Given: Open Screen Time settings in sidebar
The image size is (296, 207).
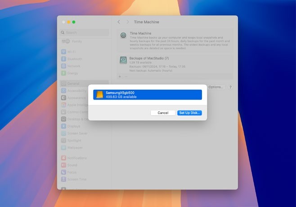Looking at the screenshot, I should [74, 179].
